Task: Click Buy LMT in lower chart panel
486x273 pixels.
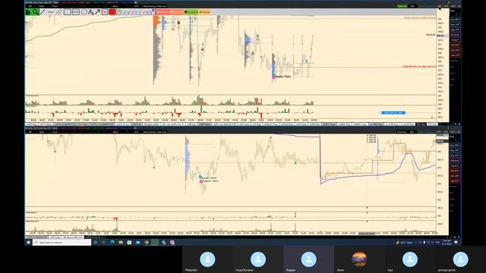Action: pyautogui.click(x=455, y=150)
